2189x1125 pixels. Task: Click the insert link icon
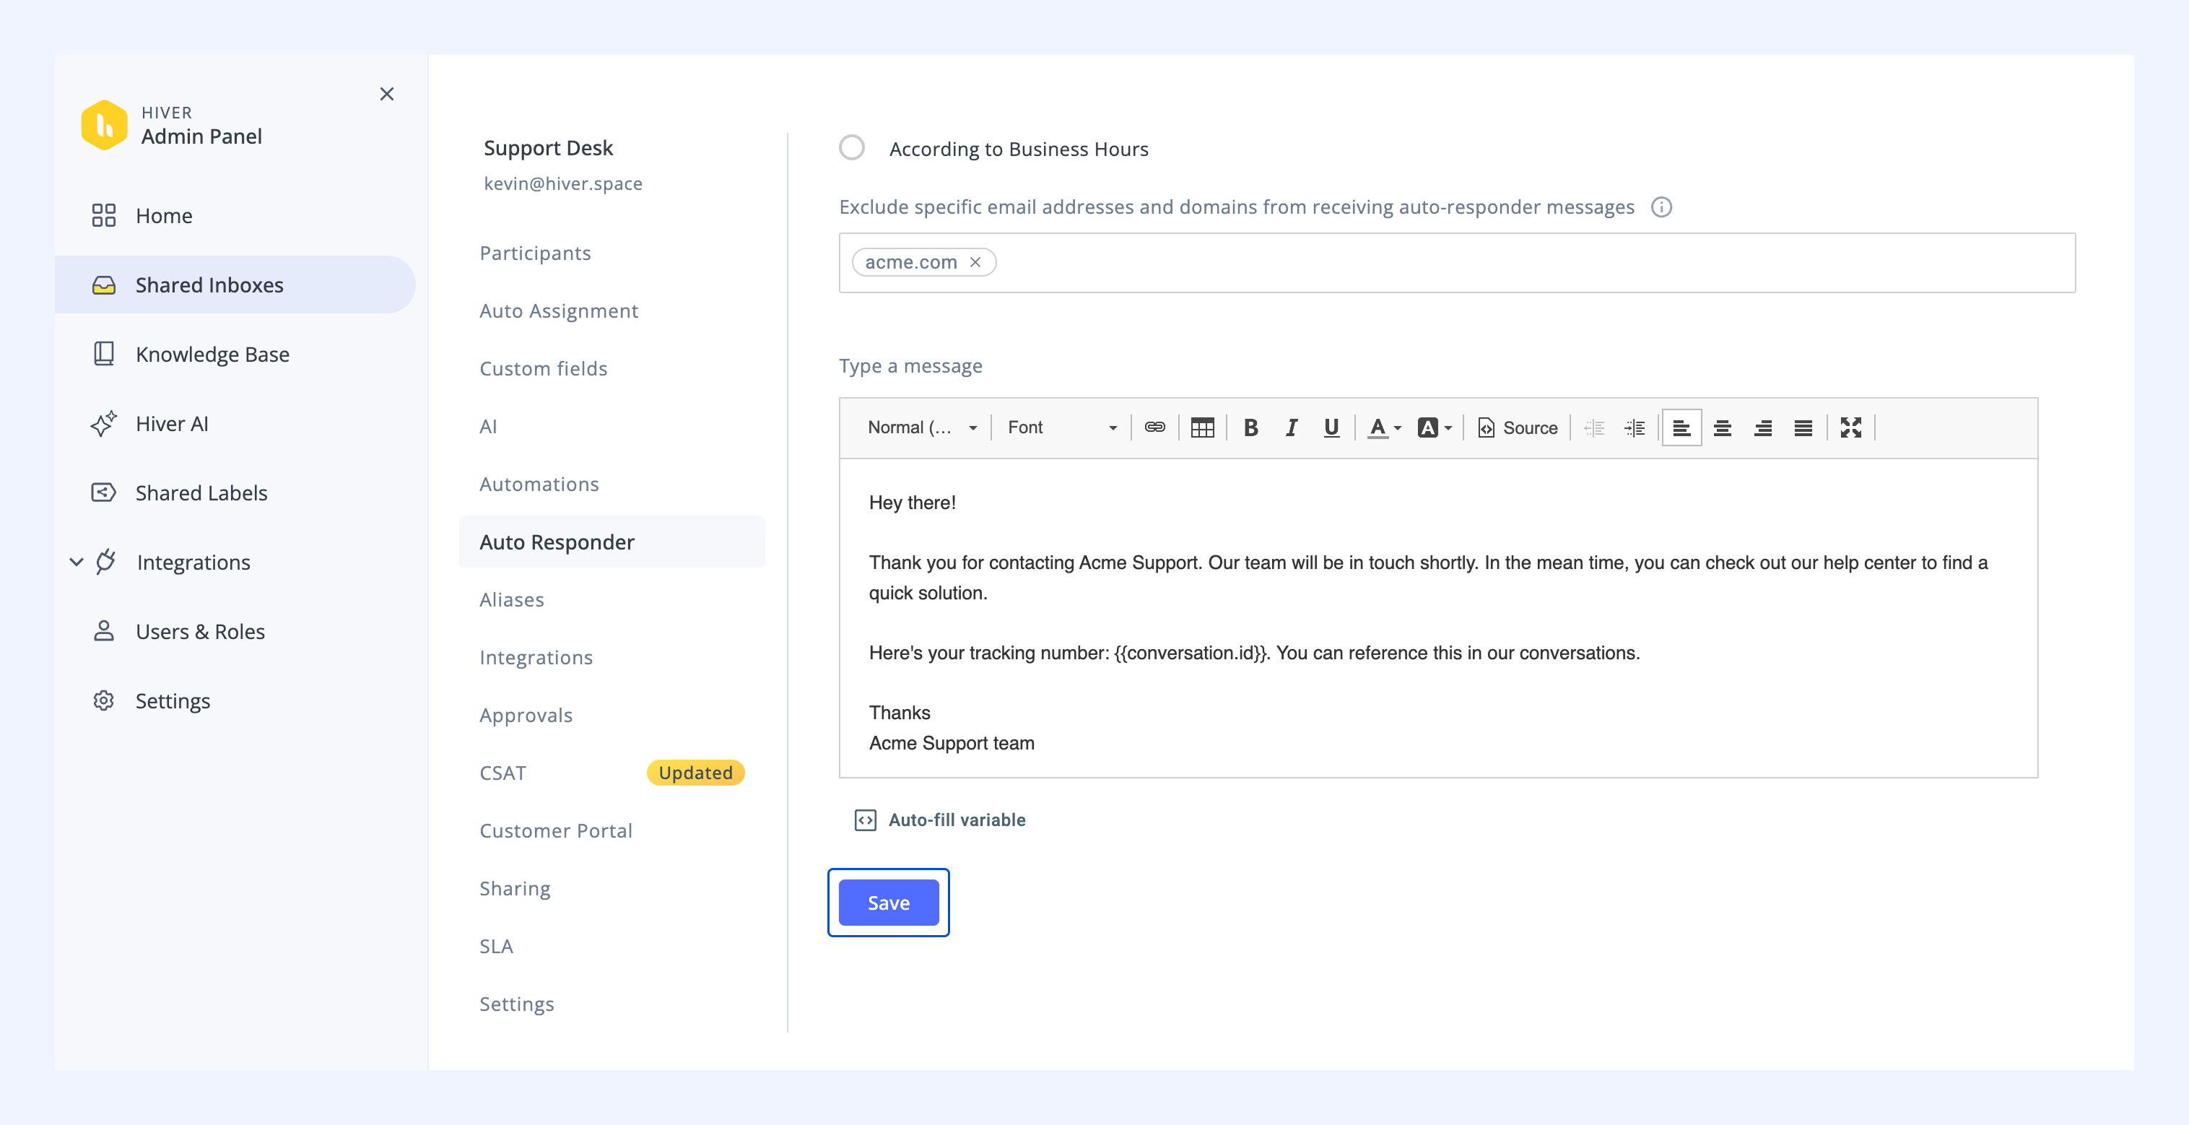(1154, 427)
